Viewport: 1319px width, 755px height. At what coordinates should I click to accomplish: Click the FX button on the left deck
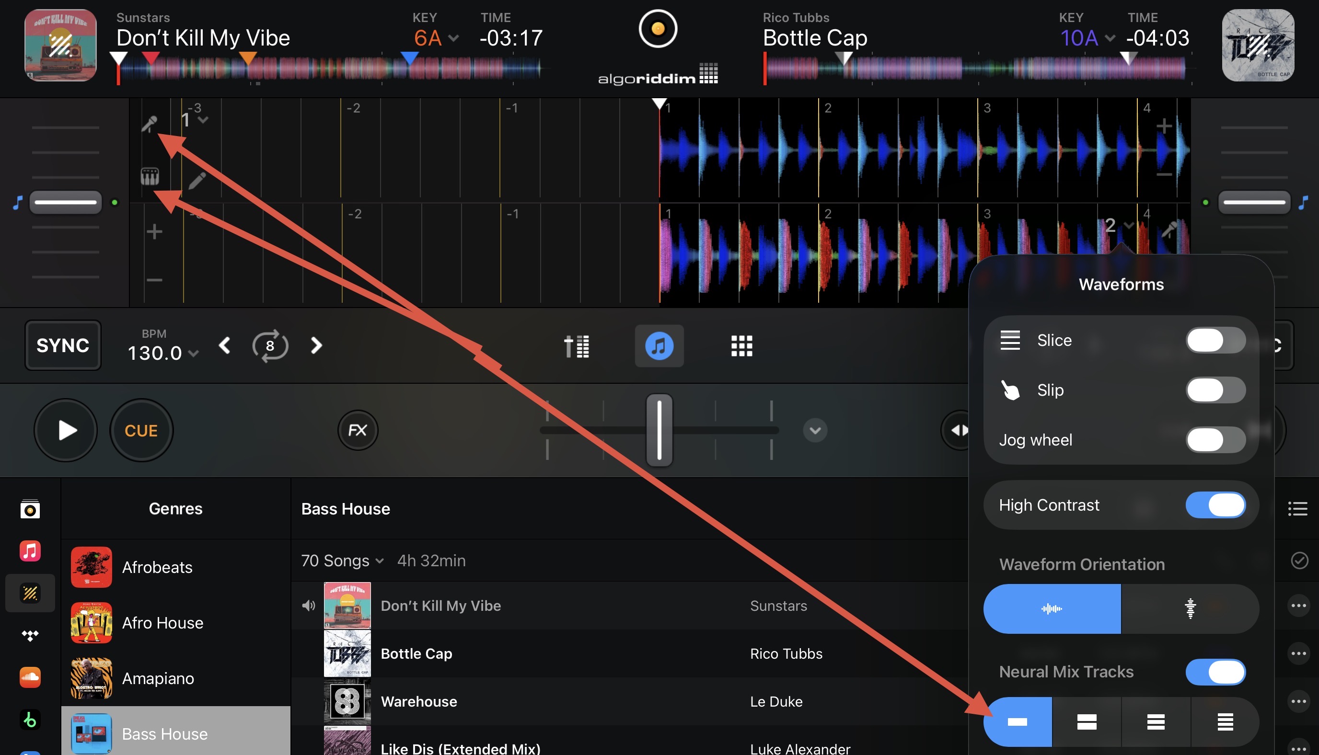click(358, 430)
